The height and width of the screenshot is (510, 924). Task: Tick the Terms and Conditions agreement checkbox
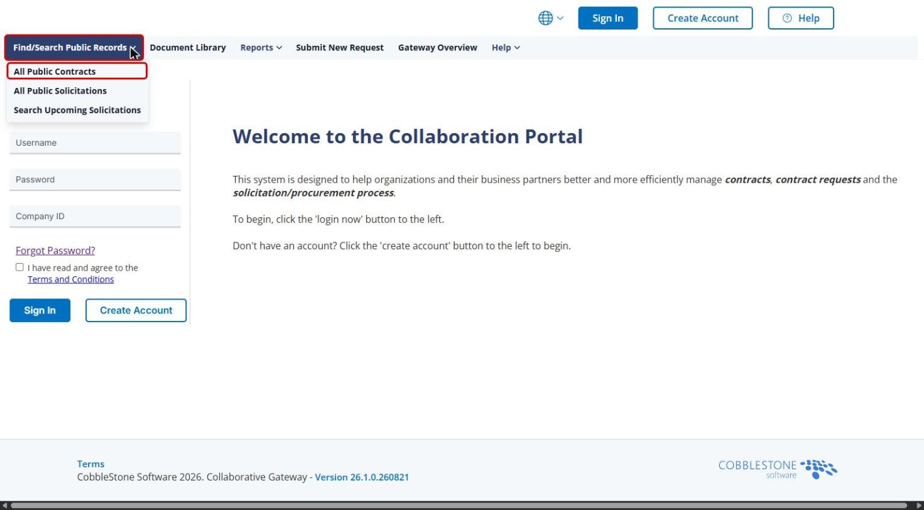coord(19,267)
